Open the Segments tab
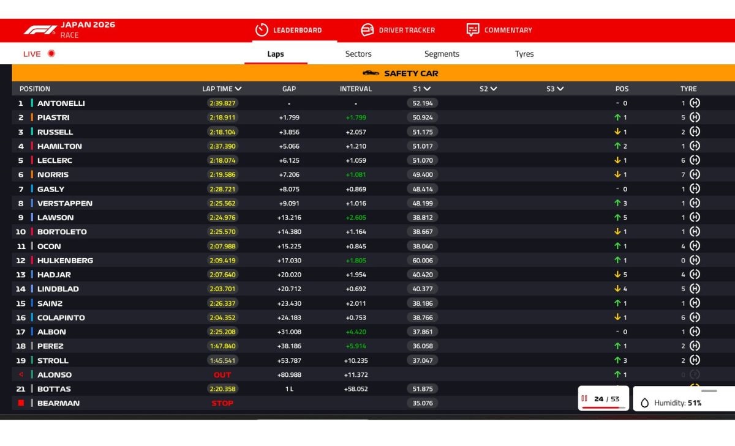 [x=442, y=54]
